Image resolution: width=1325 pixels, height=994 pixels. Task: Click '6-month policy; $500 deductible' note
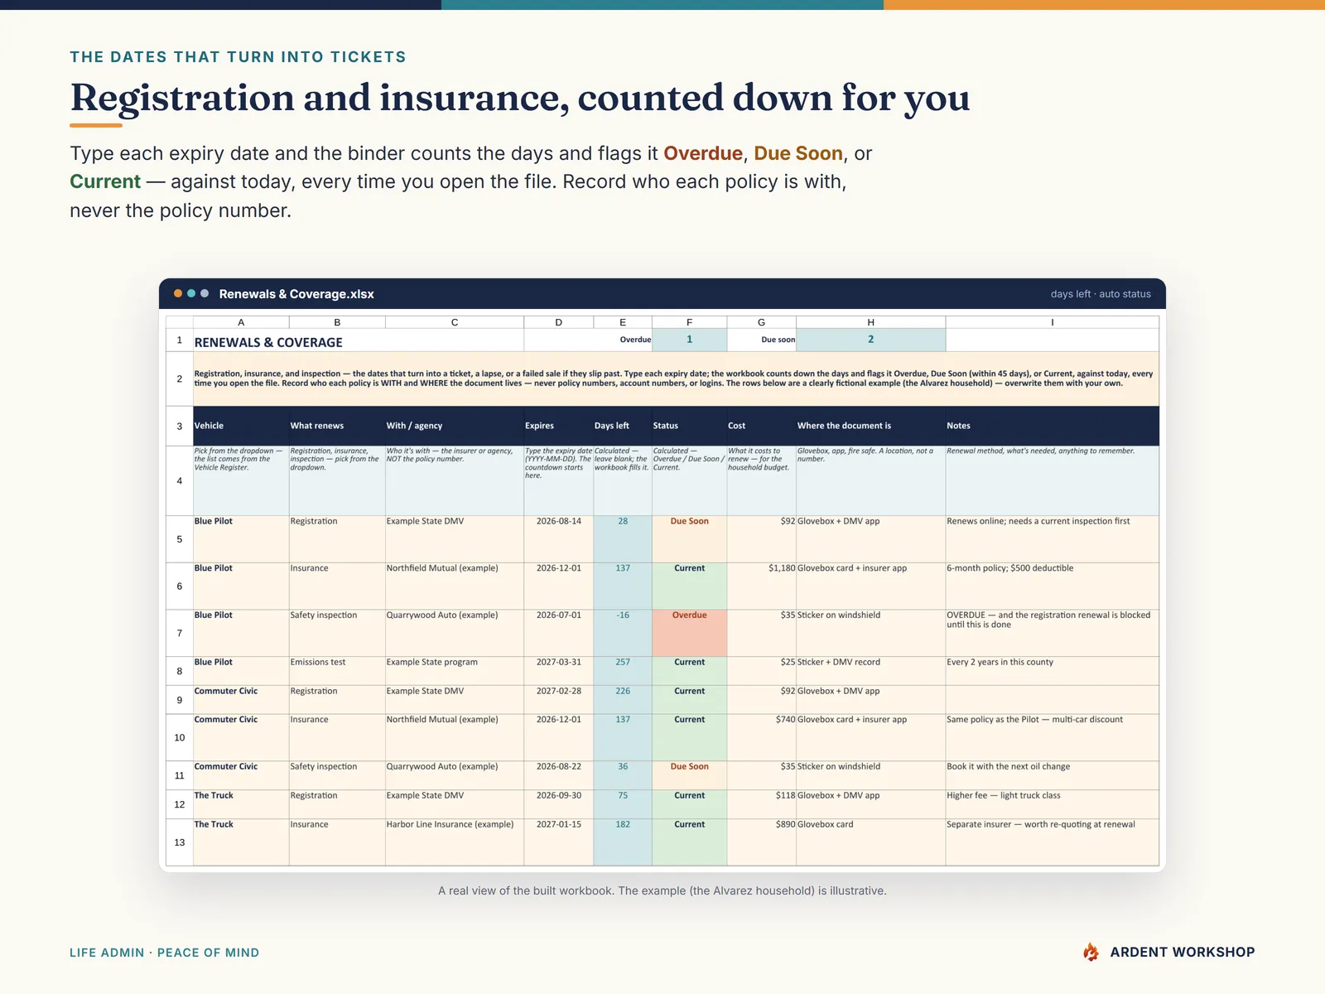pyautogui.click(x=1053, y=586)
